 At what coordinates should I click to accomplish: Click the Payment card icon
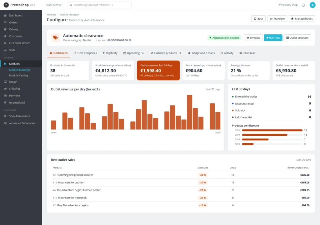pos(5,95)
